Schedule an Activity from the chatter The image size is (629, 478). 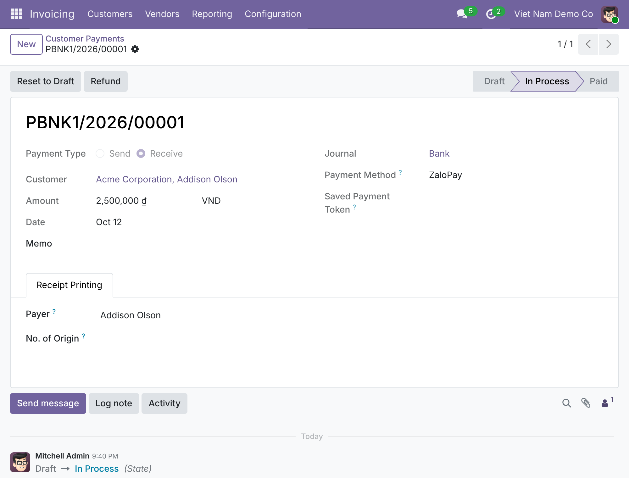164,403
